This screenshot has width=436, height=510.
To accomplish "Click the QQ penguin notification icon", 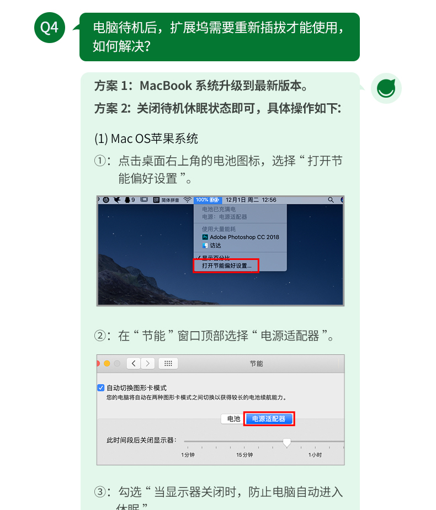I will (x=127, y=200).
